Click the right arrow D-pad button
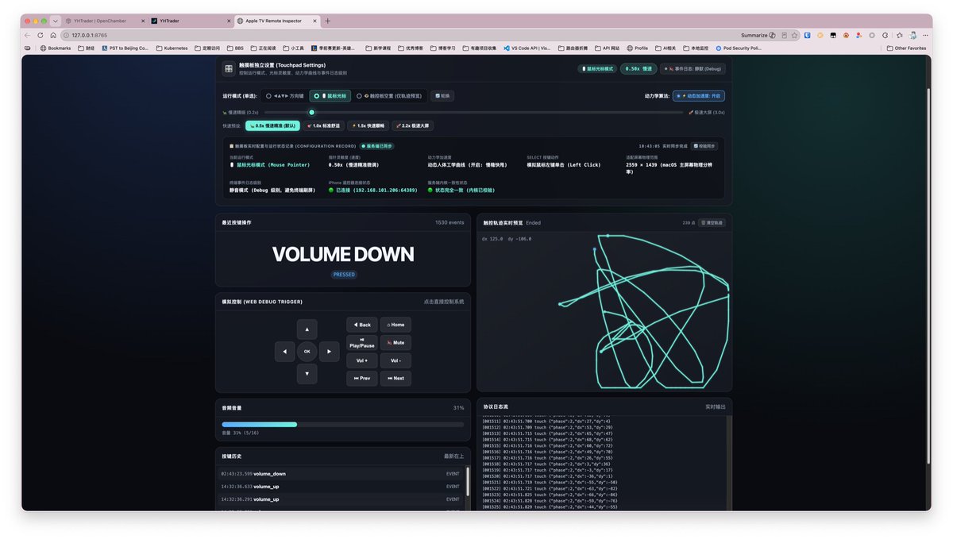 click(x=329, y=352)
